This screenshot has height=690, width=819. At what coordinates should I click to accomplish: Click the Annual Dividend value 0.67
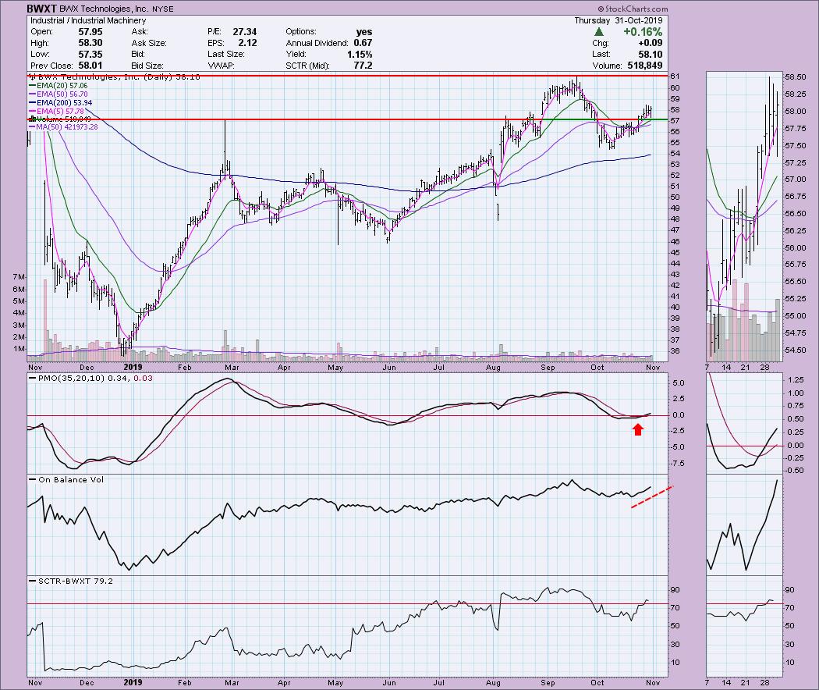tap(363, 43)
